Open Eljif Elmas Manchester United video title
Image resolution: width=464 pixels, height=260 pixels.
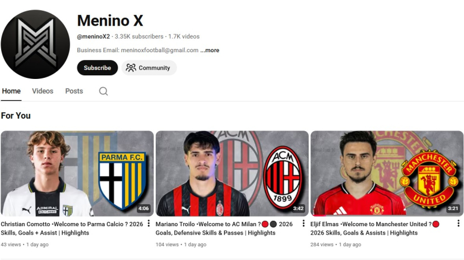click(375, 229)
